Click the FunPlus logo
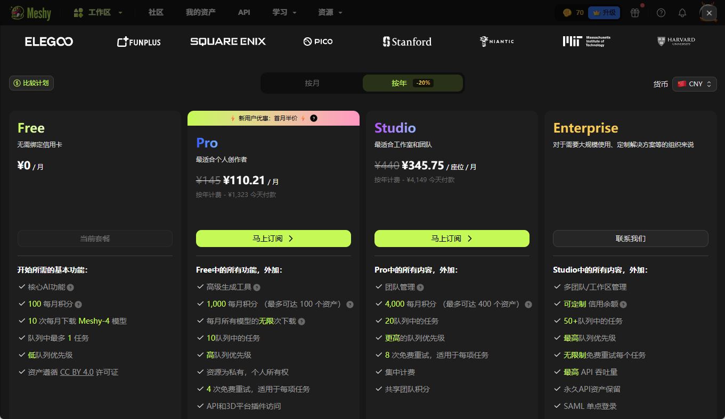The width and height of the screenshot is (725, 419). [139, 42]
